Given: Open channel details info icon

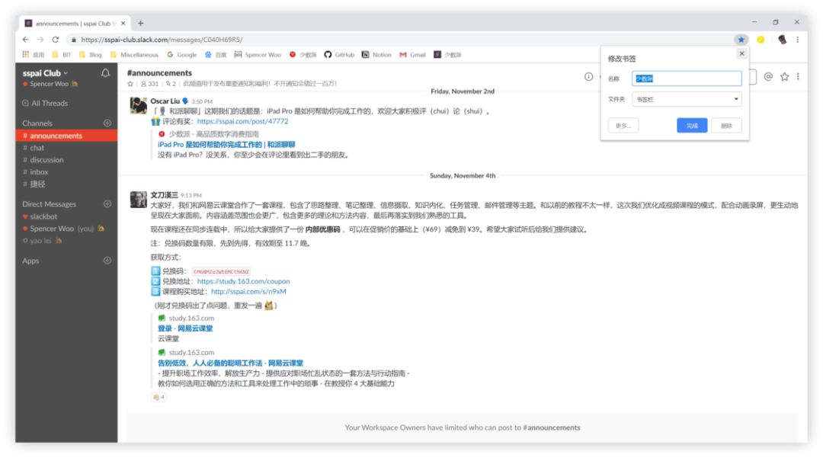Looking at the screenshot, I should pos(588,77).
